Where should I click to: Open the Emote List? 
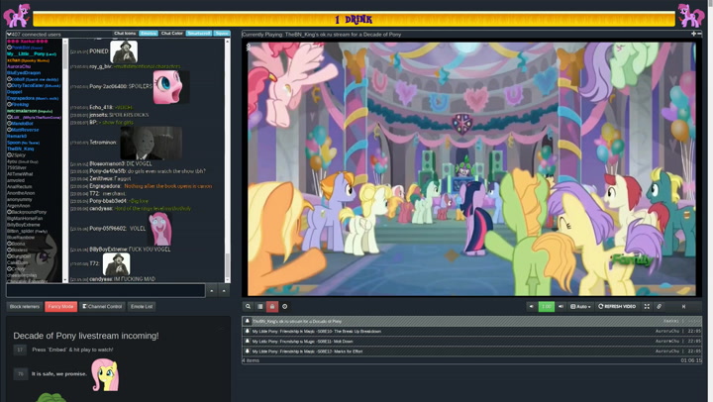142,307
